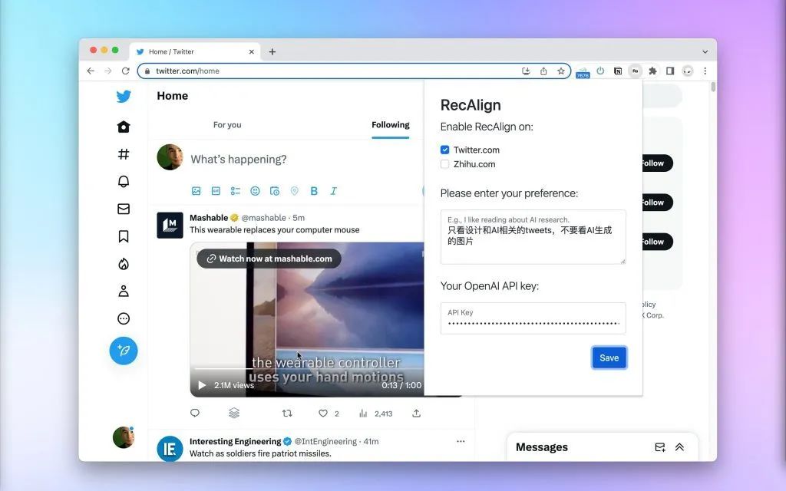Viewport: 786px width, 491px height.
Task: Like the Mashable tweet
Action: [x=323, y=414]
